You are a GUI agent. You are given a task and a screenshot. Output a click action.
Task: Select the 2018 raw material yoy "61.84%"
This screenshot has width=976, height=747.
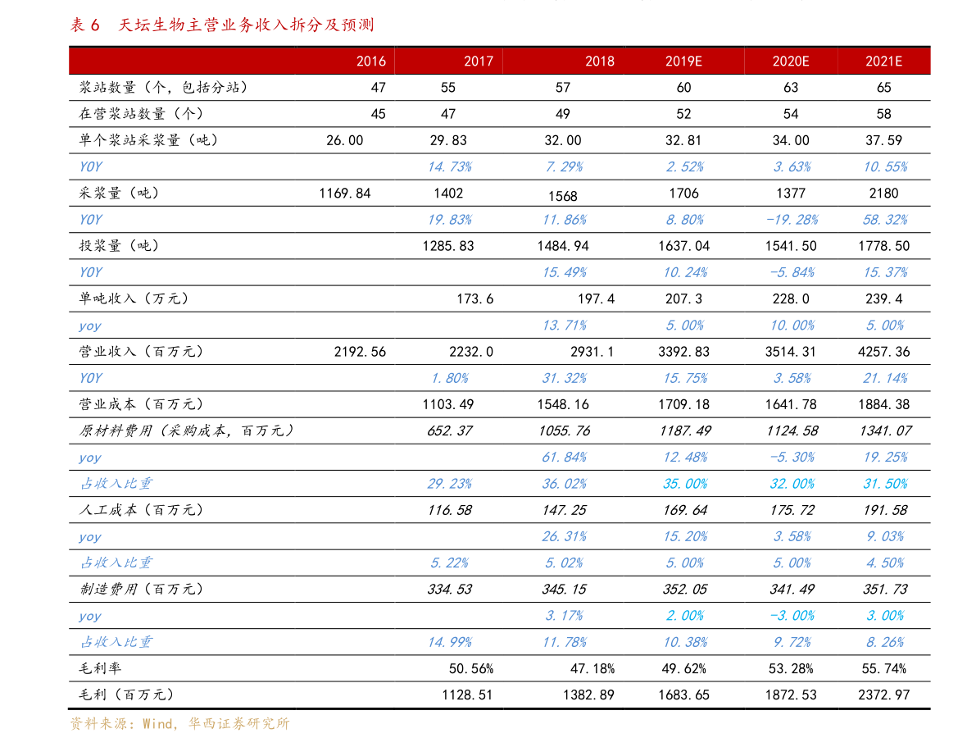[x=564, y=458]
